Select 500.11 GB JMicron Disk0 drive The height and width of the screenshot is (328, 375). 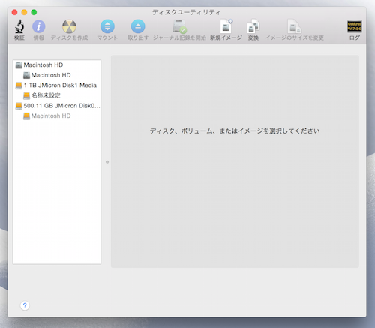click(x=57, y=106)
